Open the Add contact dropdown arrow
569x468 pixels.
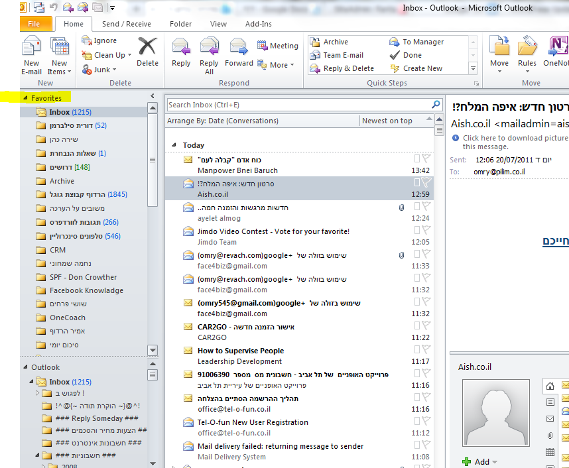pos(495,462)
